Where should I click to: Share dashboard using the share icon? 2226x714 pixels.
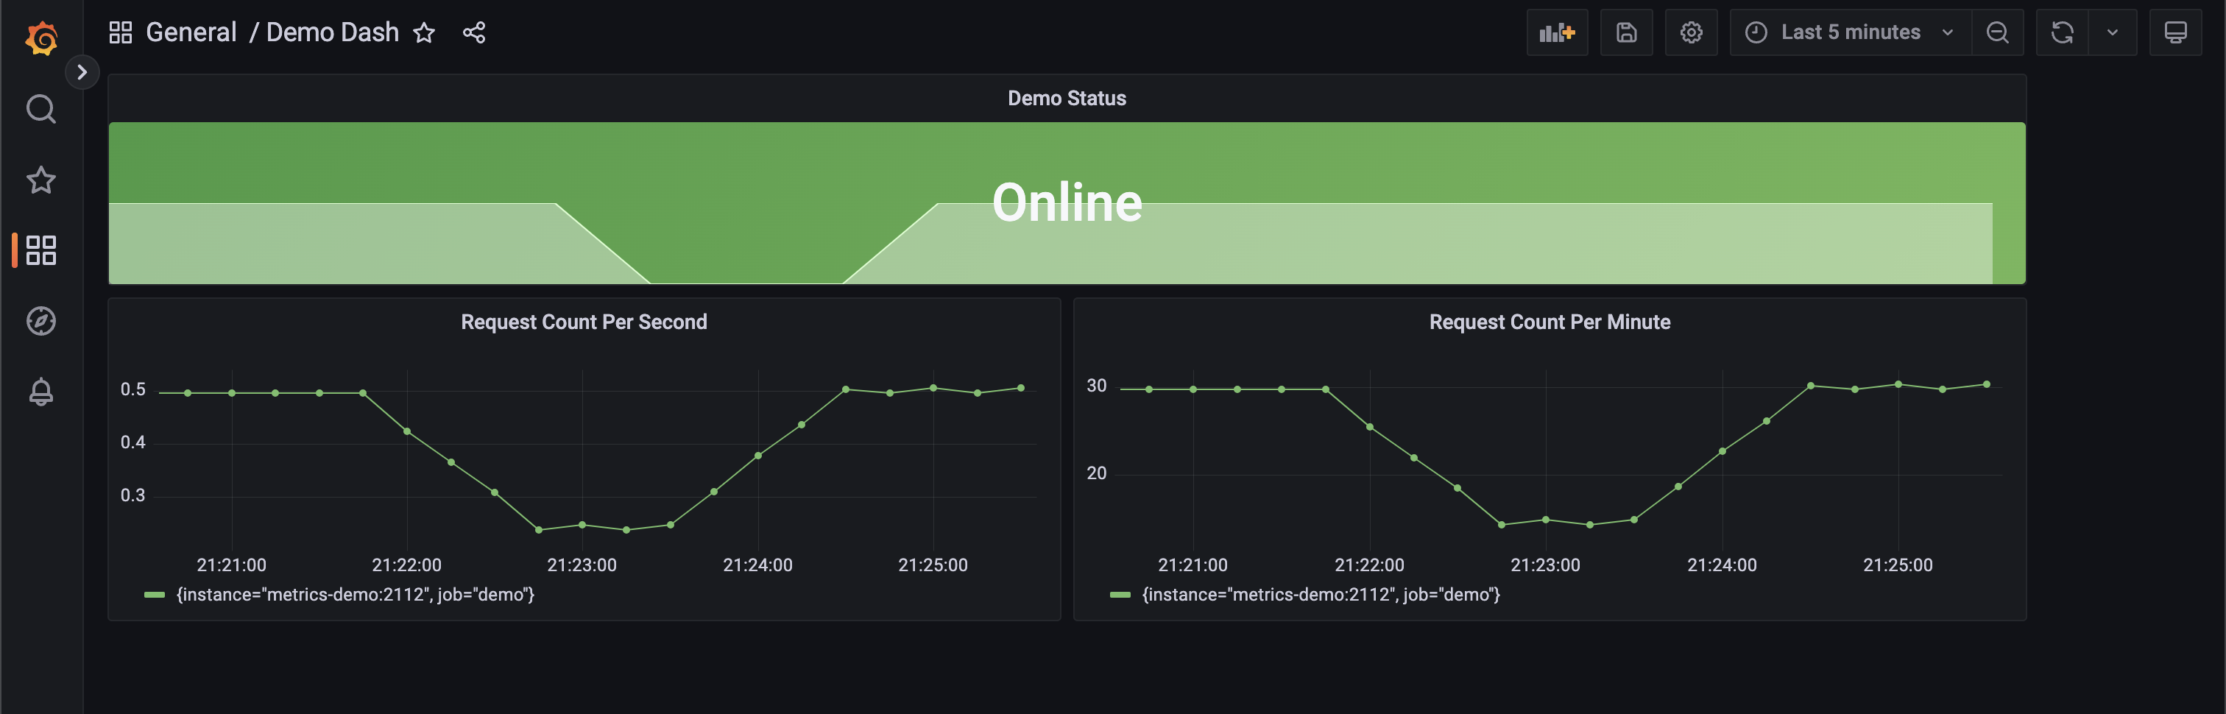[473, 33]
